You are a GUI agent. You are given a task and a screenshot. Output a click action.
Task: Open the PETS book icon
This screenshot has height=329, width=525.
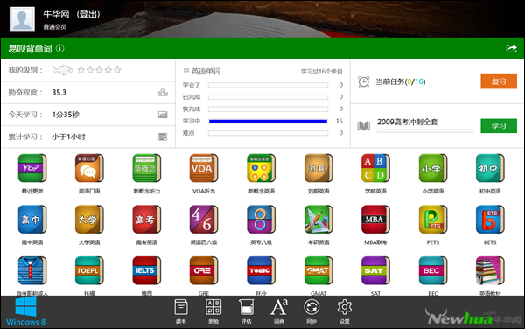pyautogui.click(x=433, y=220)
